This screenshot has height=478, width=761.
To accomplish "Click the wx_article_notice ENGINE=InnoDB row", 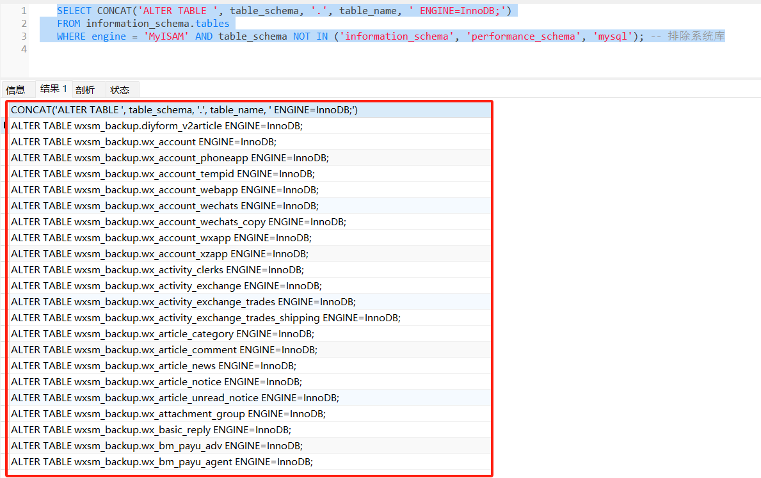I will point(250,383).
